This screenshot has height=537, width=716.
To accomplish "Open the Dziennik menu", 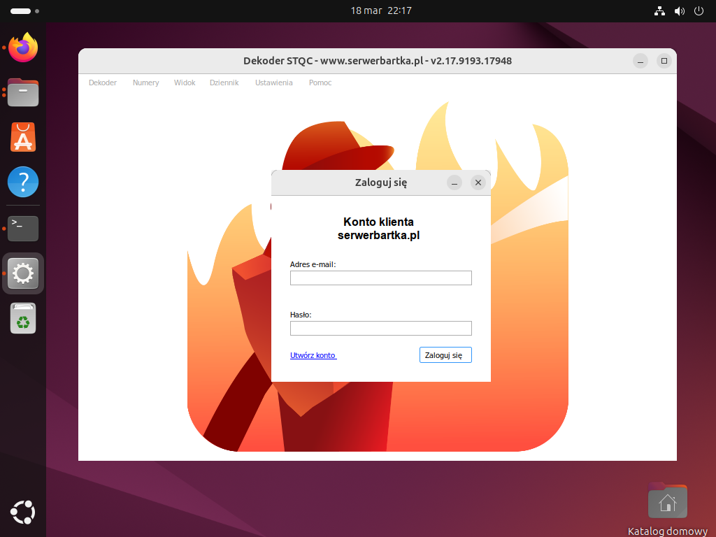I will pos(224,83).
